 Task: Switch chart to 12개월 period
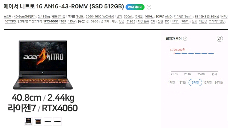(207, 83)
